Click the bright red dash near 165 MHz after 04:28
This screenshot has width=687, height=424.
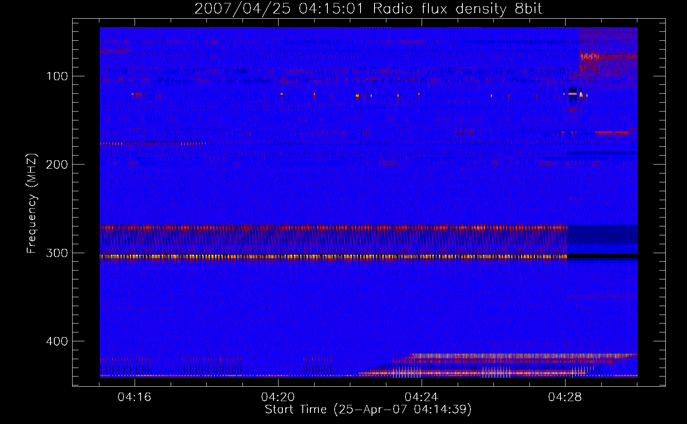(612, 132)
